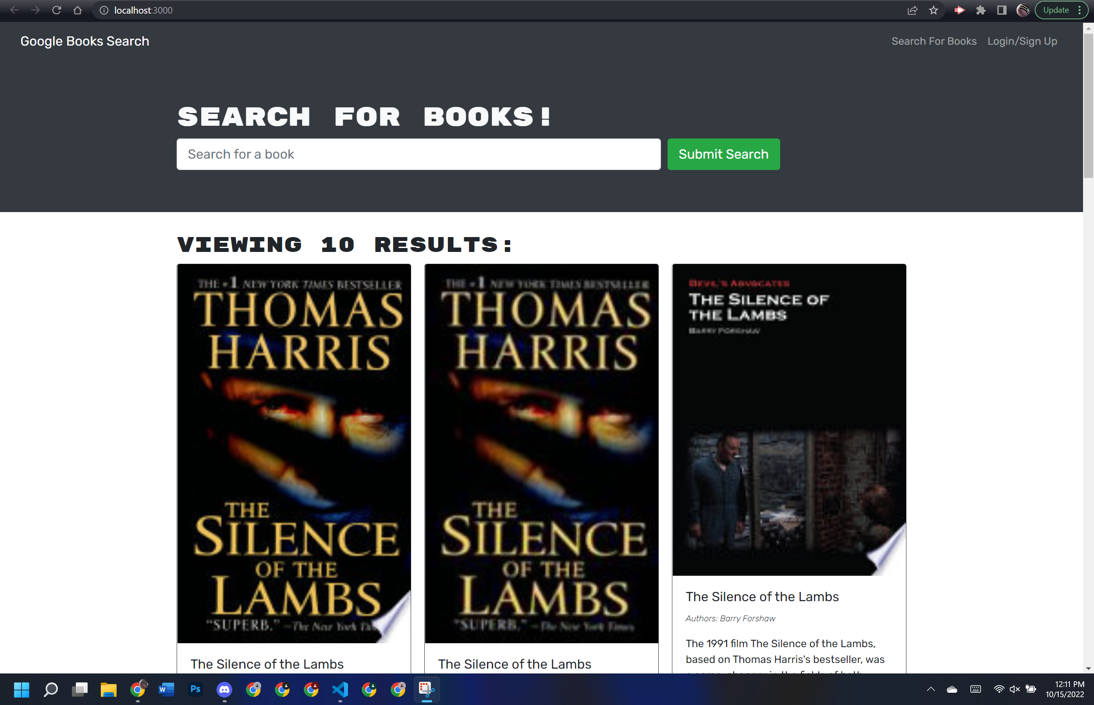This screenshot has height=705, width=1094.
Task: Click the browser home icon
Action: [78, 10]
